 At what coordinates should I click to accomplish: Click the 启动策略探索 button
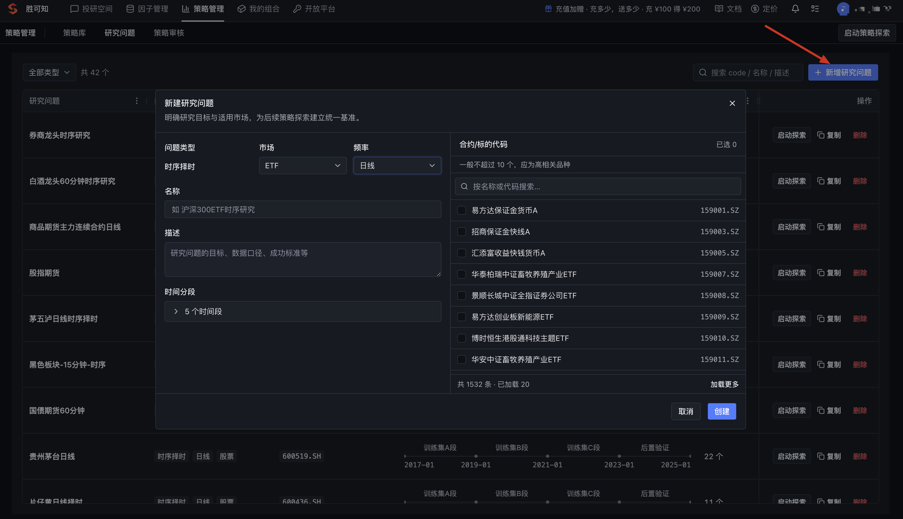867,33
